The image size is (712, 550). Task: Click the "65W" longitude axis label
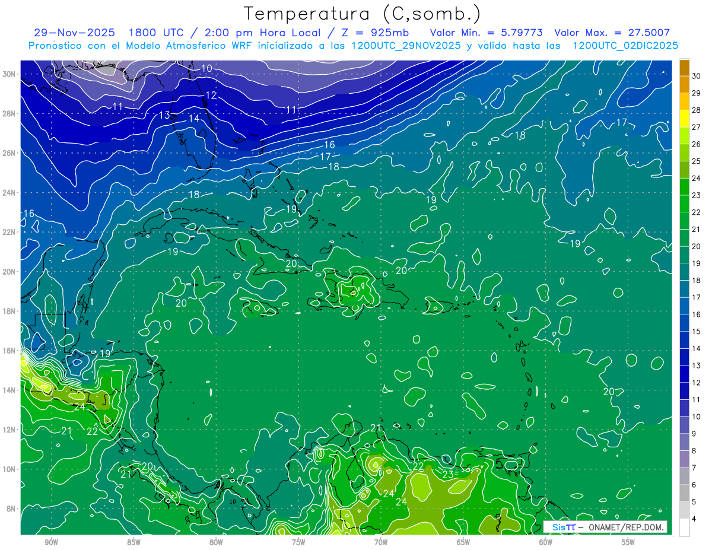point(463,542)
